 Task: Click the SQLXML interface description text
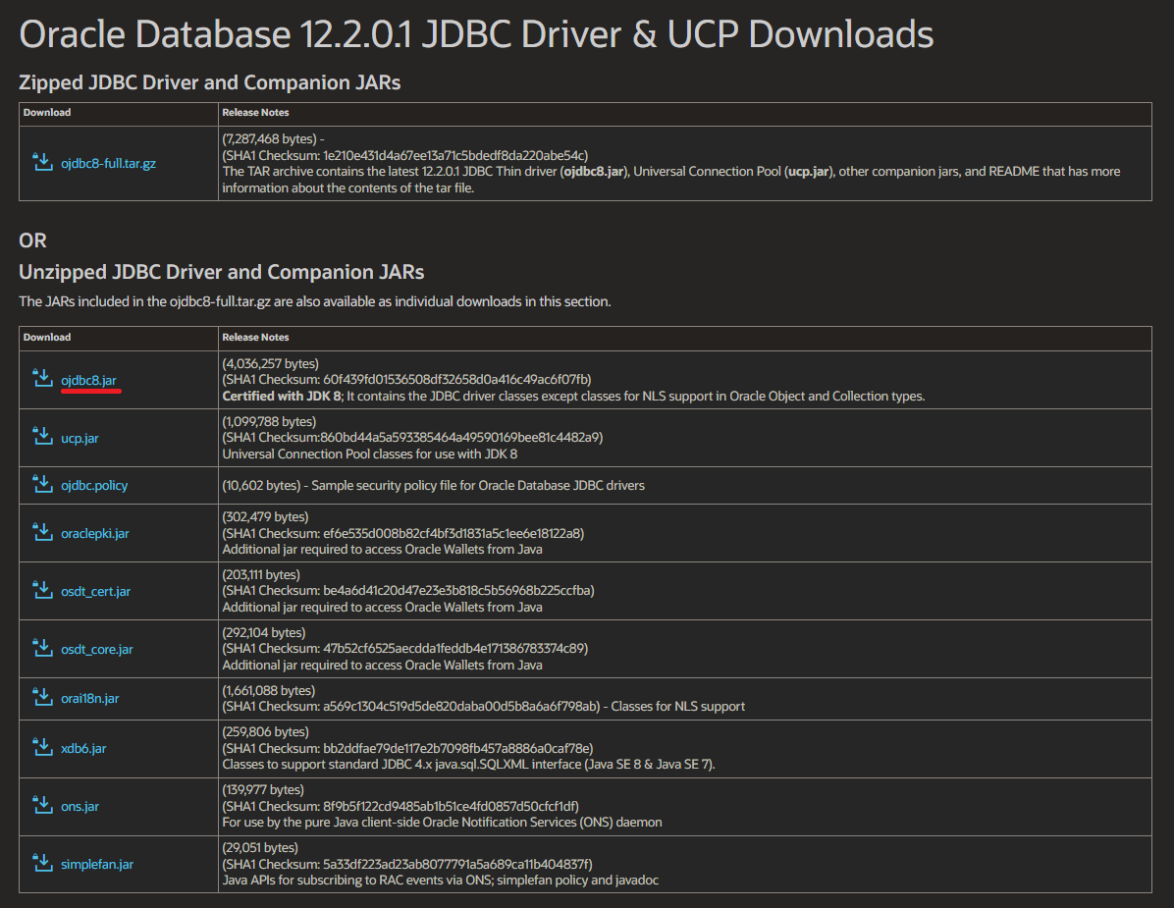[468, 765]
